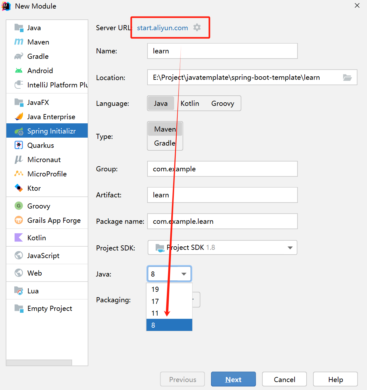The width and height of the screenshot is (367, 390).
Task: Click the Grails App Forge icon
Action: click(x=19, y=220)
